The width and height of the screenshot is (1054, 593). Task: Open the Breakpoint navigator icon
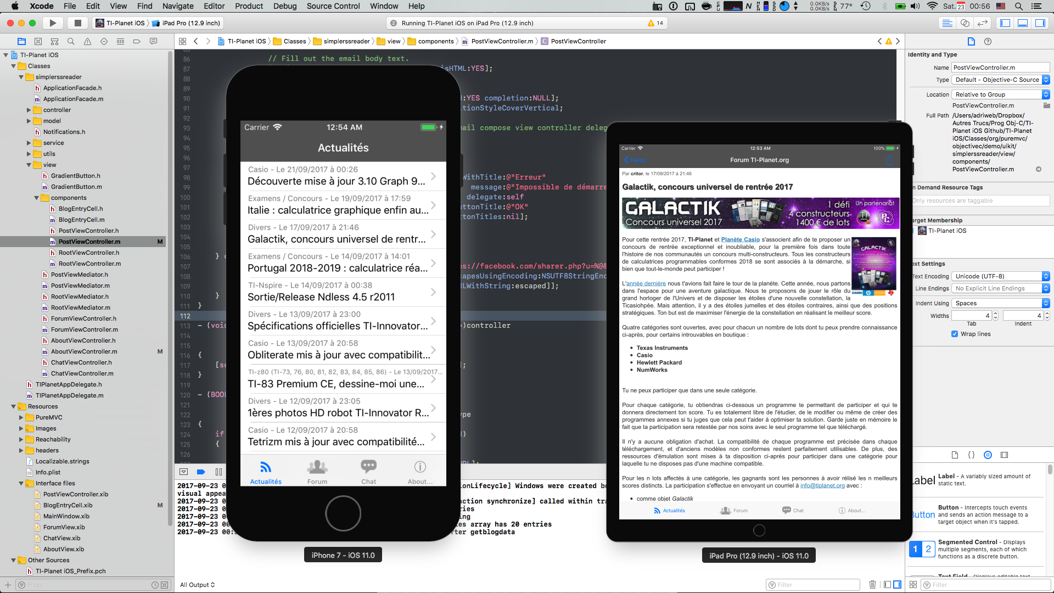137,41
